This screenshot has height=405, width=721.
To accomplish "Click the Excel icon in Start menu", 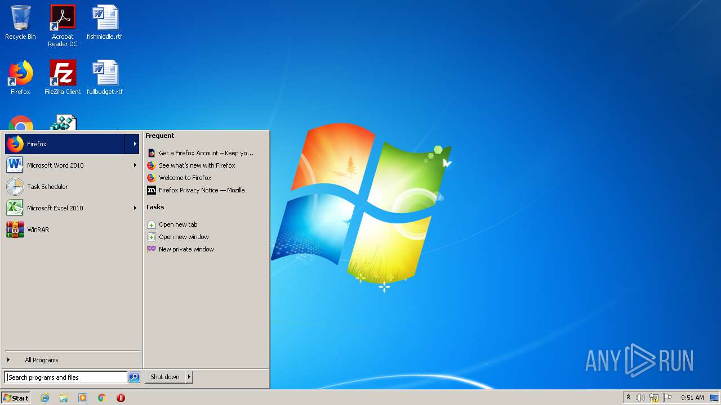I will (x=15, y=208).
